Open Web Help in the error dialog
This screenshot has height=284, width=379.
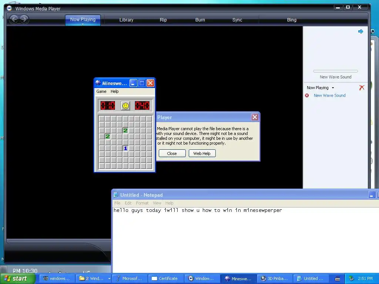pyautogui.click(x=202, y=153)
